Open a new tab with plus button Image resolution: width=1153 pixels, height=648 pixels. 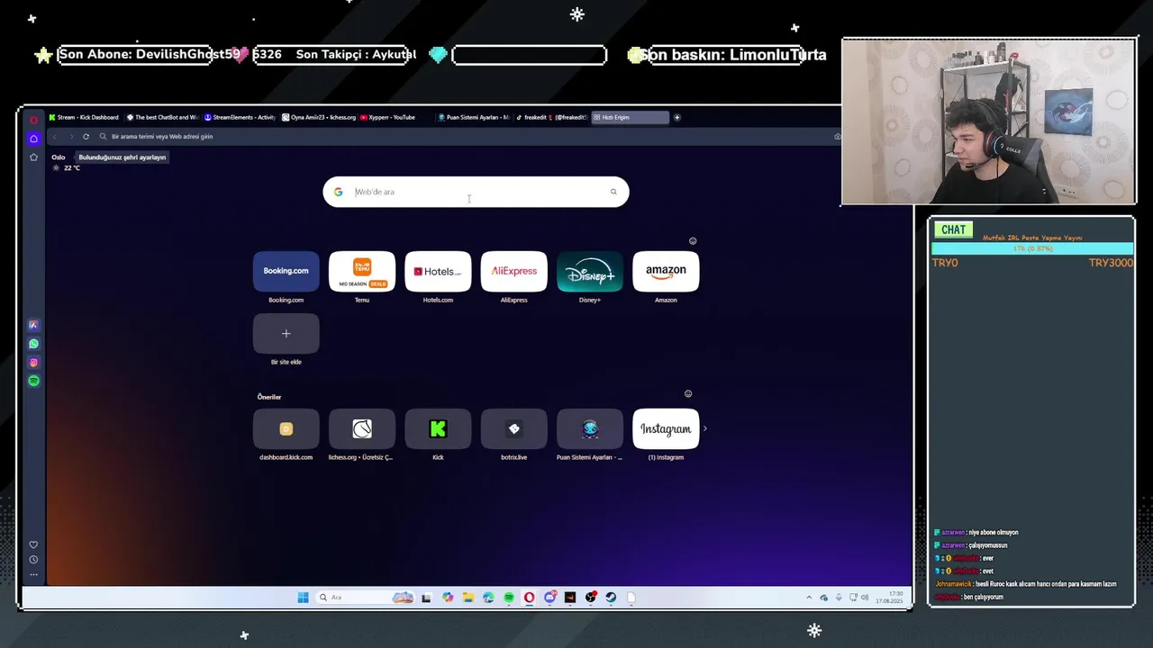pos(676,117)
